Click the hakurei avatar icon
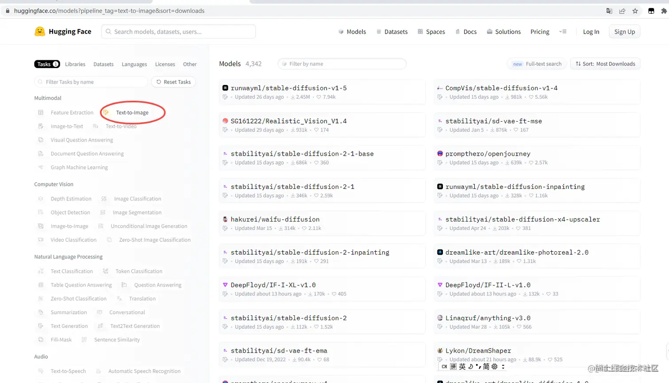 click(225, 219)
